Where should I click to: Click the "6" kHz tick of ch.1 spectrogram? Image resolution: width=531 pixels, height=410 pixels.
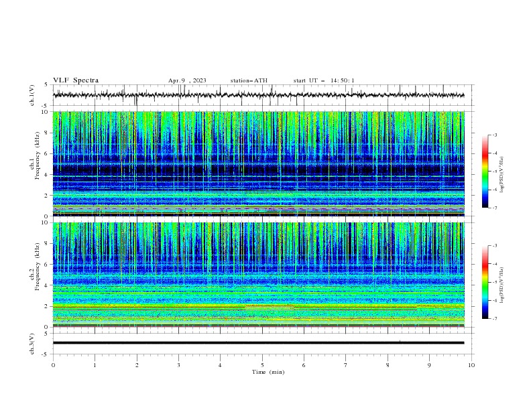click(x=48, y=153)
